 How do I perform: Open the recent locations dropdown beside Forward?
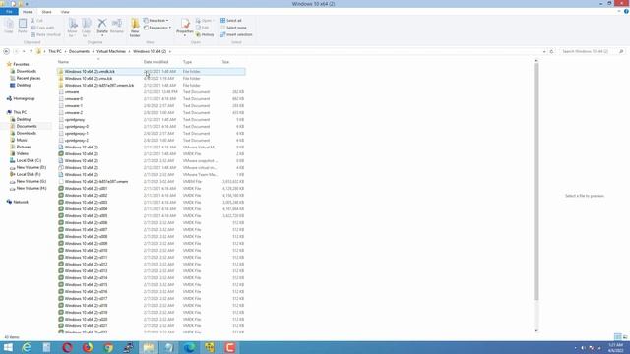point(24,51)
